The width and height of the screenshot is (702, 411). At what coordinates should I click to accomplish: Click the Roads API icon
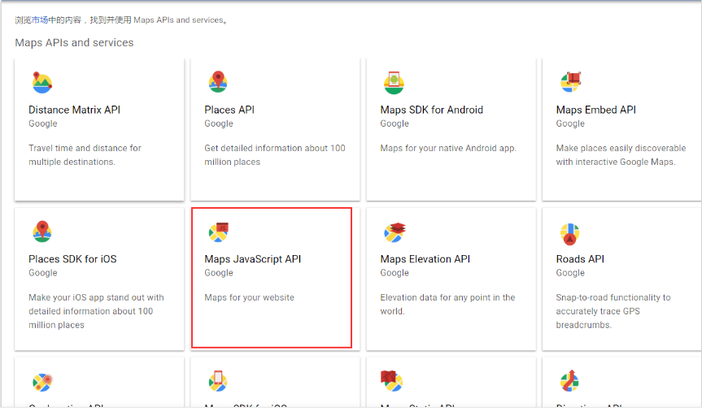pyautogui.click(x=569, y=234)
